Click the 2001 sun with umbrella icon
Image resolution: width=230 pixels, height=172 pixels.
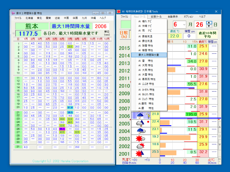[x=141, y=153]
